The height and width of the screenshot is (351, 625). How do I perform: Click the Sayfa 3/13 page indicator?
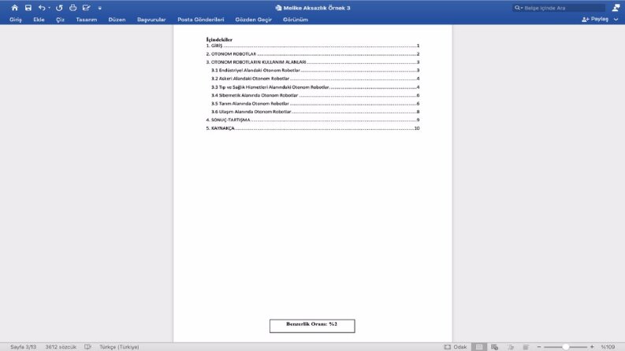click(23, 347)
